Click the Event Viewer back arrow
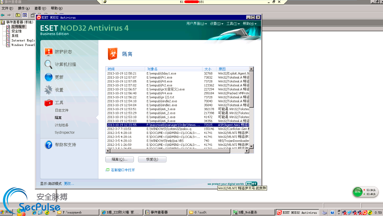 tap(3, 15)
